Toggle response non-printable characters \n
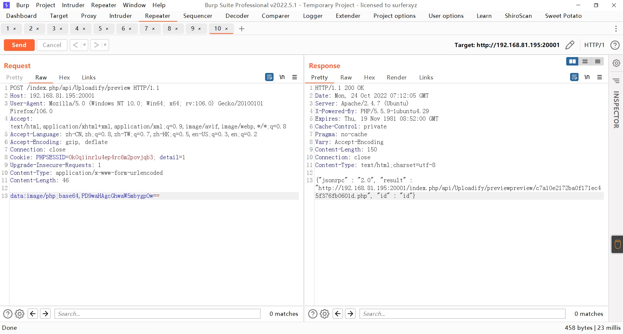 pos(587,77)
